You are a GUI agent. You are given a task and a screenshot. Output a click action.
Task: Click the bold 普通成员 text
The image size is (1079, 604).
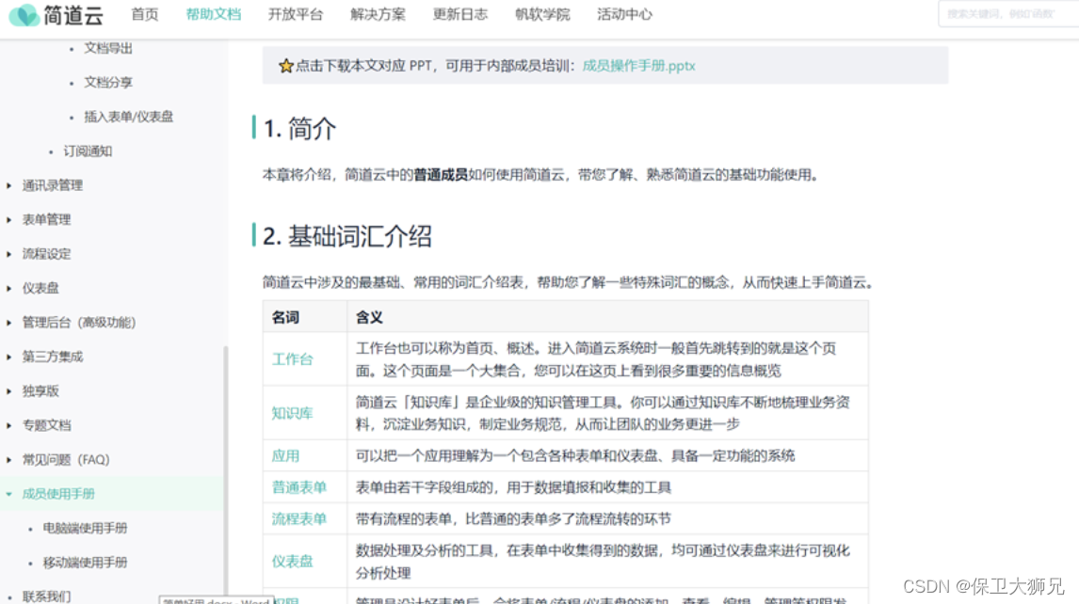(x=441, y=175)
